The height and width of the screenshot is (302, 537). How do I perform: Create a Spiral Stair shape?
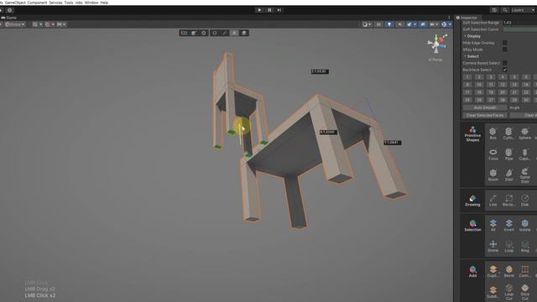pos(524,175)
